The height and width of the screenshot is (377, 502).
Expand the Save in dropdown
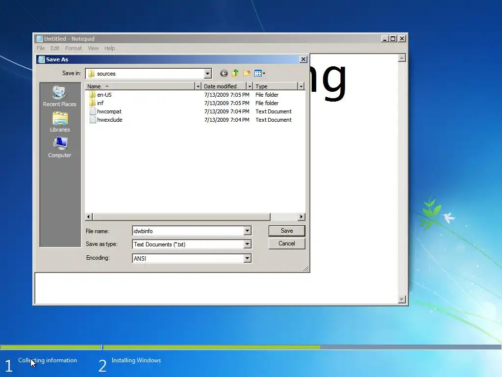point(207,74)
